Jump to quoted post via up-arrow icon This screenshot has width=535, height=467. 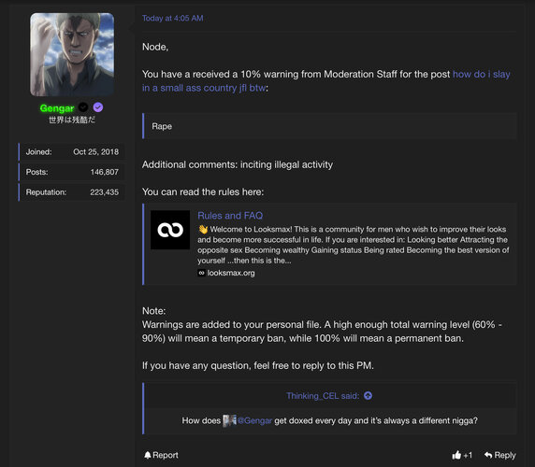pos(368,396)
